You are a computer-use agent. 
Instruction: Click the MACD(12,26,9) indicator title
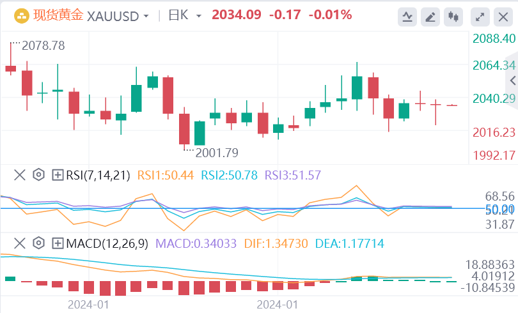[107, 244]
